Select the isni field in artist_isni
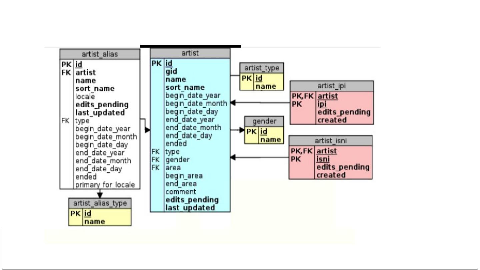This screenshot has height=270, width=480. [x=323, y=159]
